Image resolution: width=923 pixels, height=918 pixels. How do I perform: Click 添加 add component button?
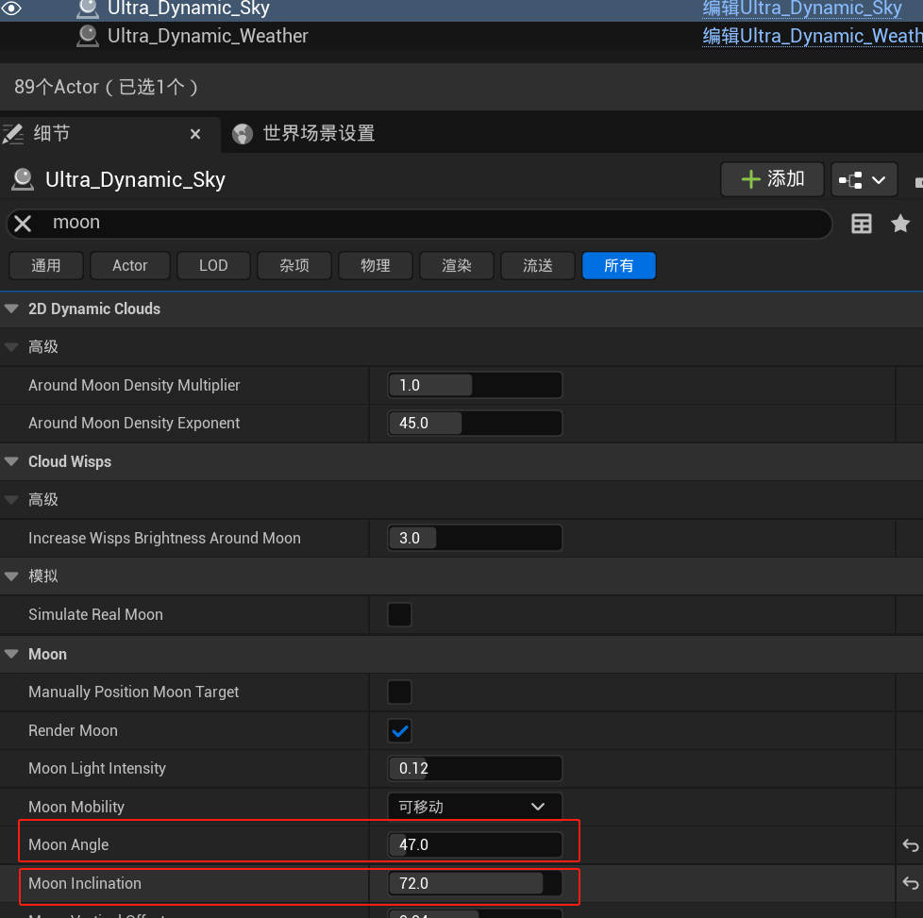[x=772, y=179]
